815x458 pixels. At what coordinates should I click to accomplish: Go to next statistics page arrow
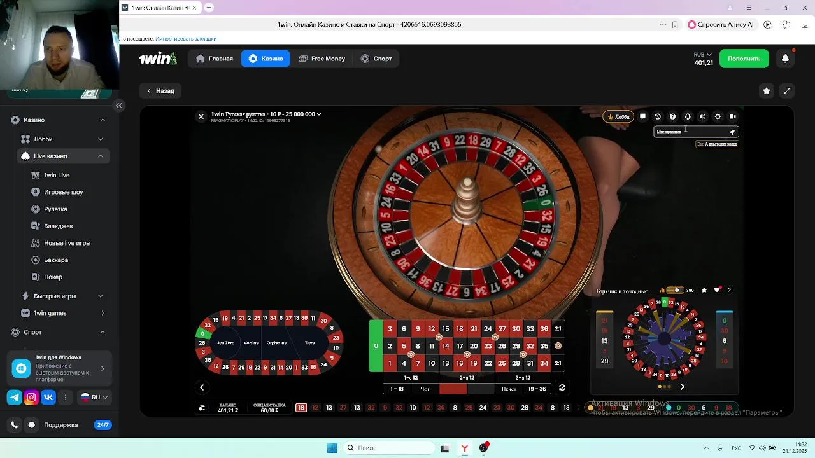[682, 387]
